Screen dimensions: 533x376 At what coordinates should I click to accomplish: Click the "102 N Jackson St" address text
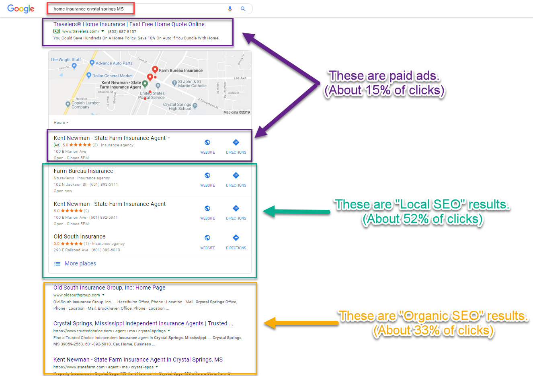70,185
